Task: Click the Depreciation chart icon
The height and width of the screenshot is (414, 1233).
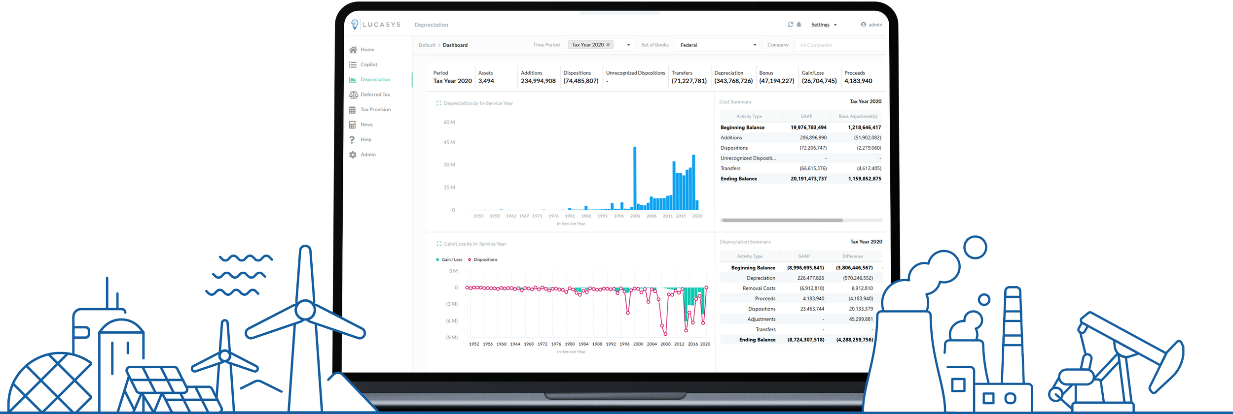Action: coord(353,80)
